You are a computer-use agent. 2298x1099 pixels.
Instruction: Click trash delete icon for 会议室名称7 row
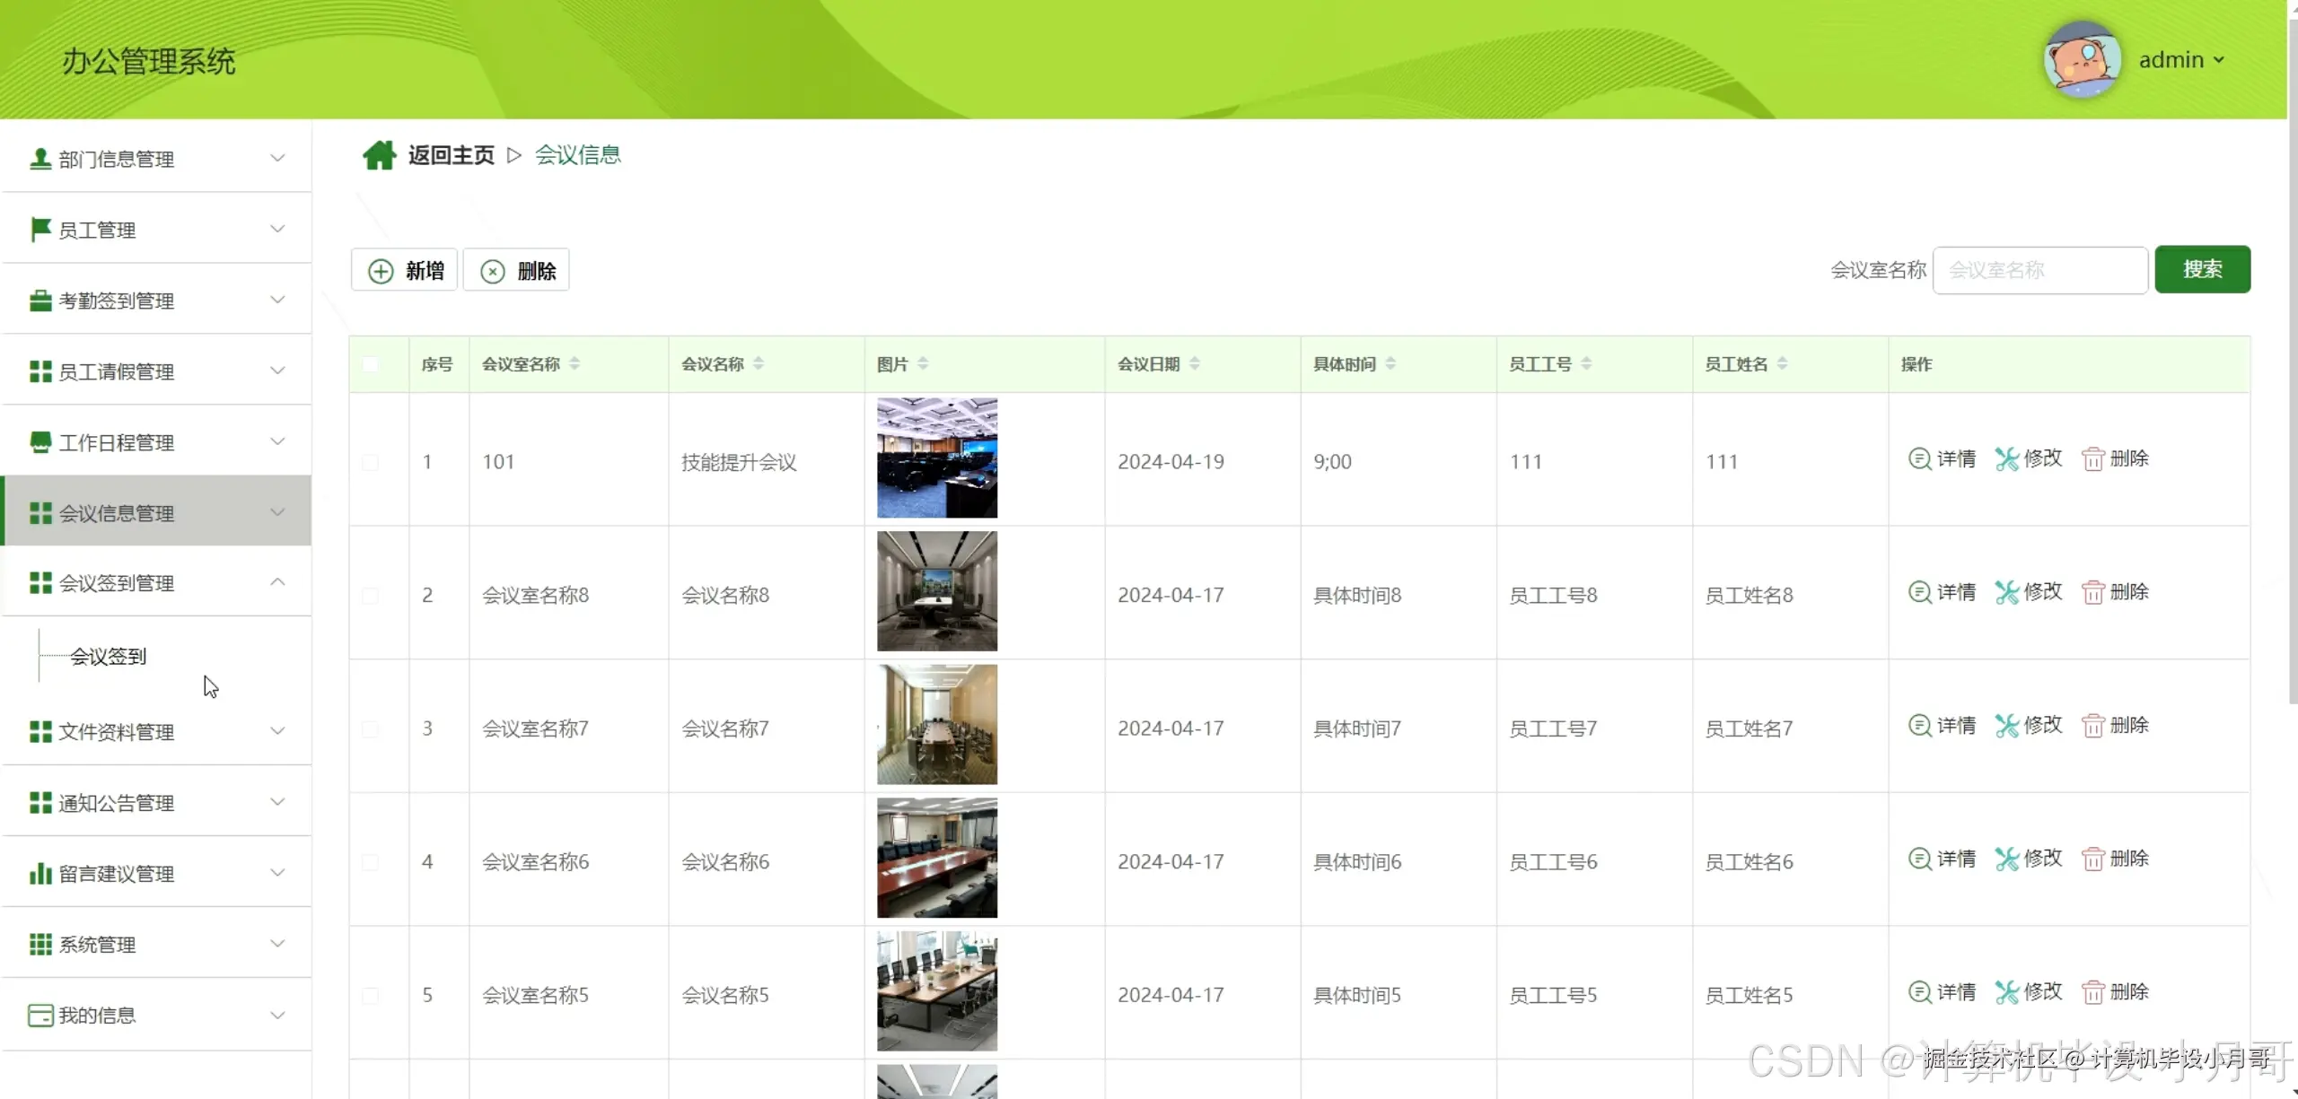(2092, 726)
